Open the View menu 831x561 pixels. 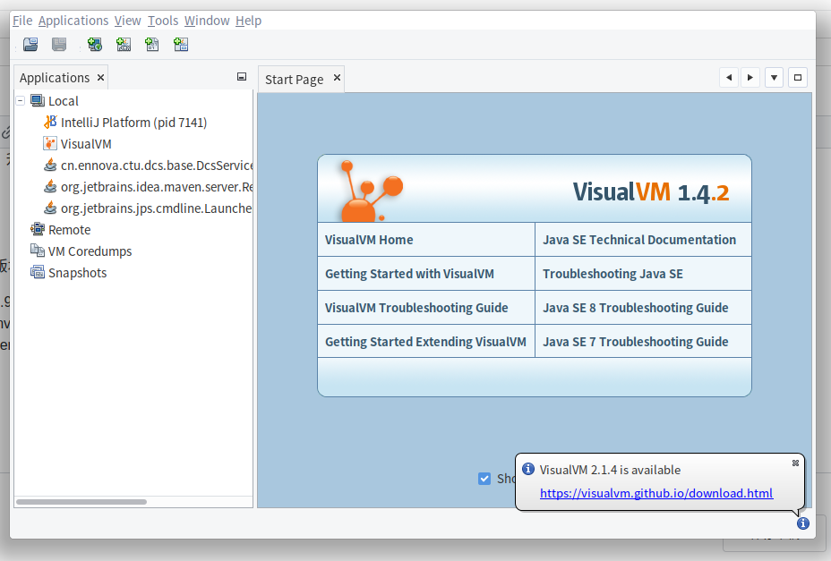pos(128,21)
